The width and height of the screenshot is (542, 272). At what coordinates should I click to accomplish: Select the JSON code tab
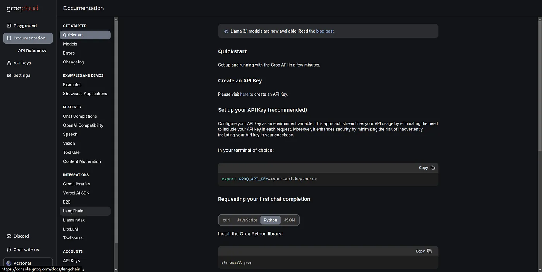[289, 220]
